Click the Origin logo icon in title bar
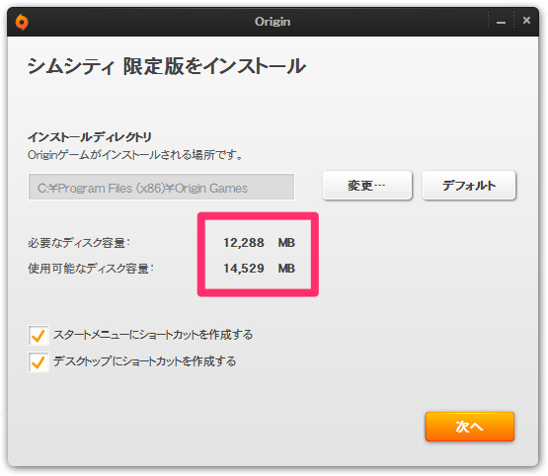The width and height of the screenshot is (548, 476). pyautogui.click(x=22, y=22)
